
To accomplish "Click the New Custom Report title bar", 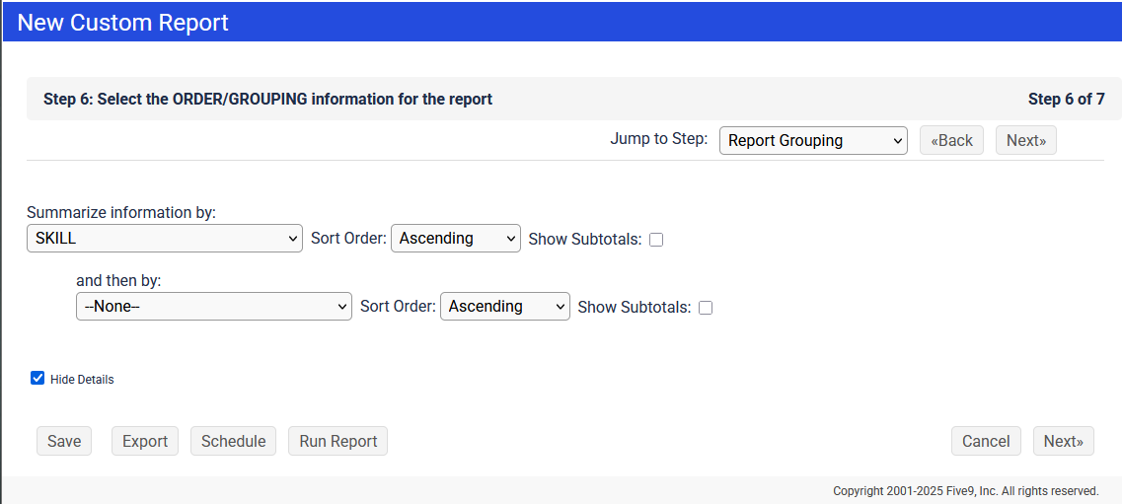I will 123,22.
